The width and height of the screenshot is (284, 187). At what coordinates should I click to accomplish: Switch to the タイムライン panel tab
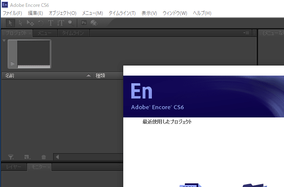[73, 33]
